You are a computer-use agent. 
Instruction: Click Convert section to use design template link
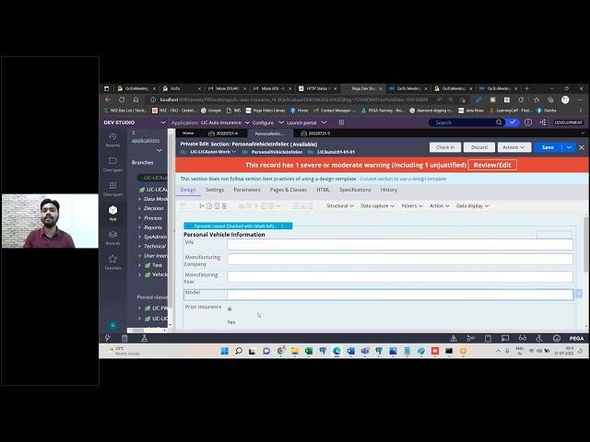(402, 179)
